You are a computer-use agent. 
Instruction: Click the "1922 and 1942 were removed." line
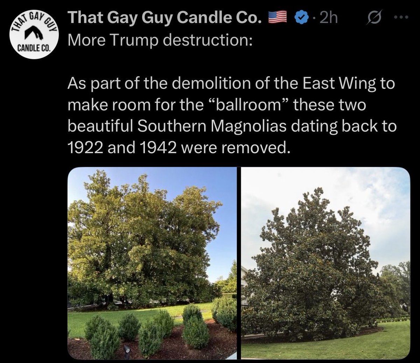coord(178,149)
